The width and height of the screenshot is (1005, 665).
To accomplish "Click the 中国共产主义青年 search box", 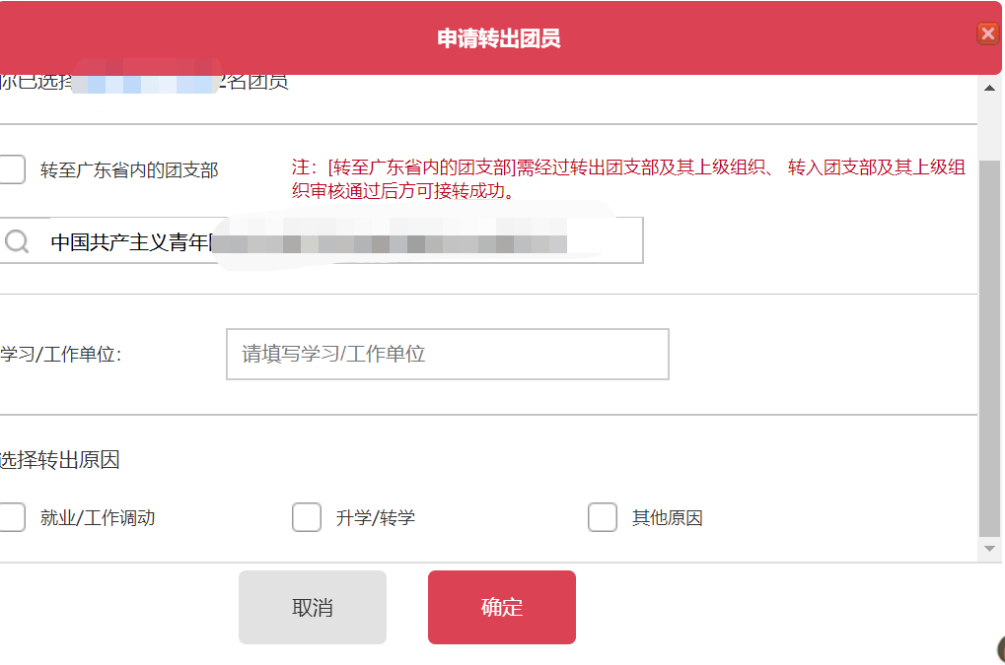I will [x=321, y=240].
